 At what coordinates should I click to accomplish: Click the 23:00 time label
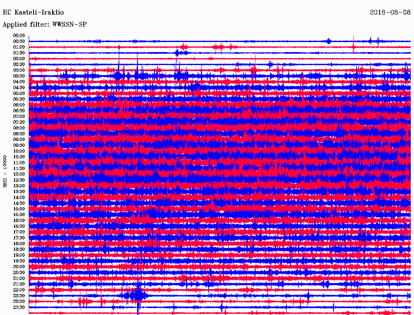19,302
